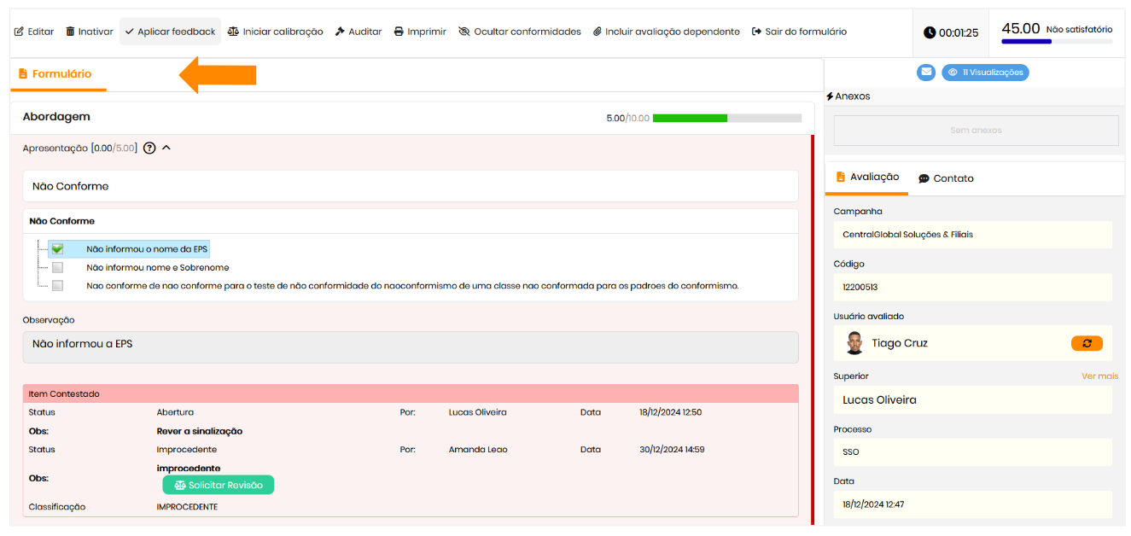Open the 'Não Conforme' selection box
Screen dimensions: 1131x536
[x=410, y=186]
